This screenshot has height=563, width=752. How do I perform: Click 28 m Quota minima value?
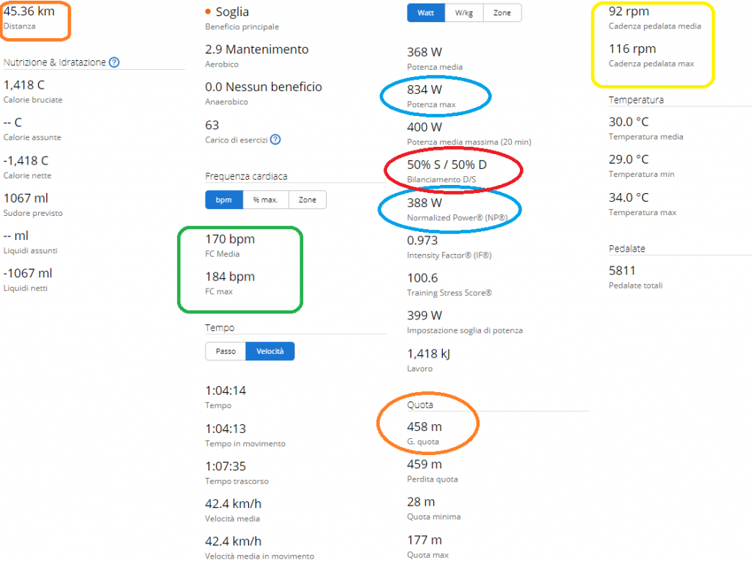[x=421, y=502]
